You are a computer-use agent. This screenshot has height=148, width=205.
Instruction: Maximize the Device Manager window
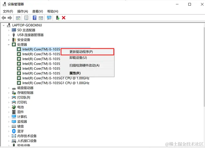click(x=189, y=4)
